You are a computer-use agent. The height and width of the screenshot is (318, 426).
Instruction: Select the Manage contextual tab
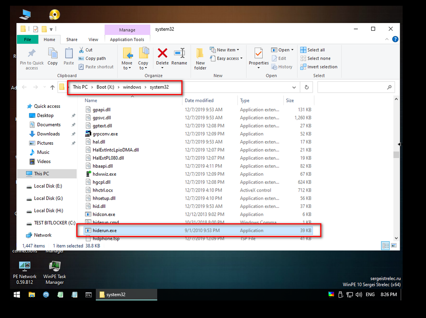click(127, 30)
